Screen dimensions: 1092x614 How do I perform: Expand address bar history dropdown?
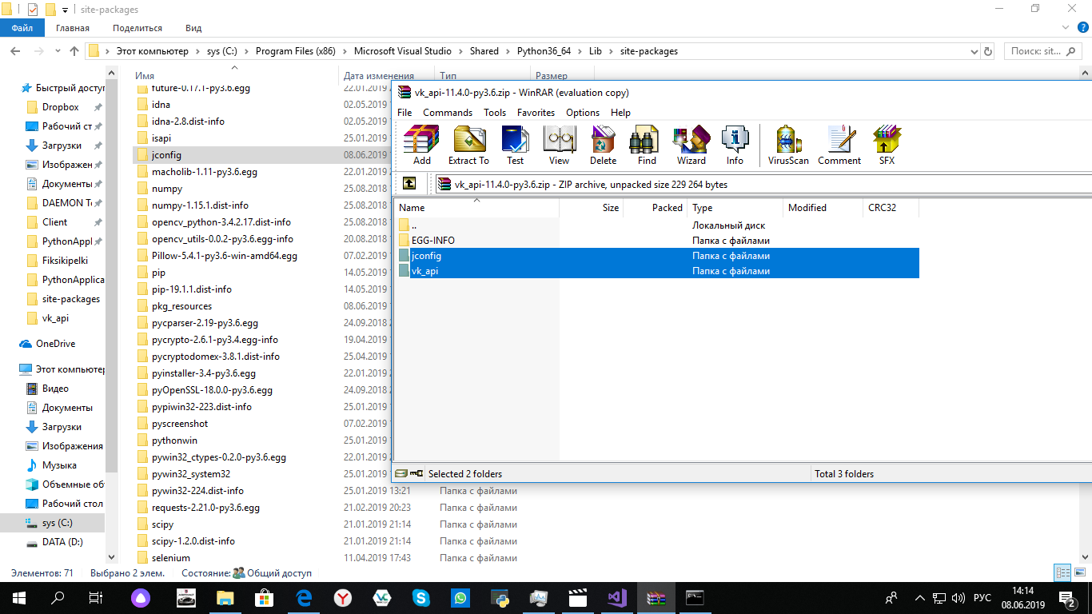[x=972, y=51]
